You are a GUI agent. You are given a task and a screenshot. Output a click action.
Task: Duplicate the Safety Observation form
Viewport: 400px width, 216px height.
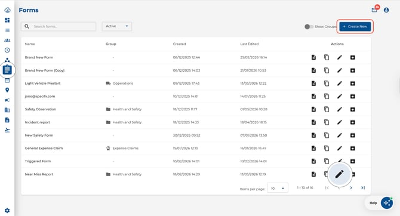327,109
